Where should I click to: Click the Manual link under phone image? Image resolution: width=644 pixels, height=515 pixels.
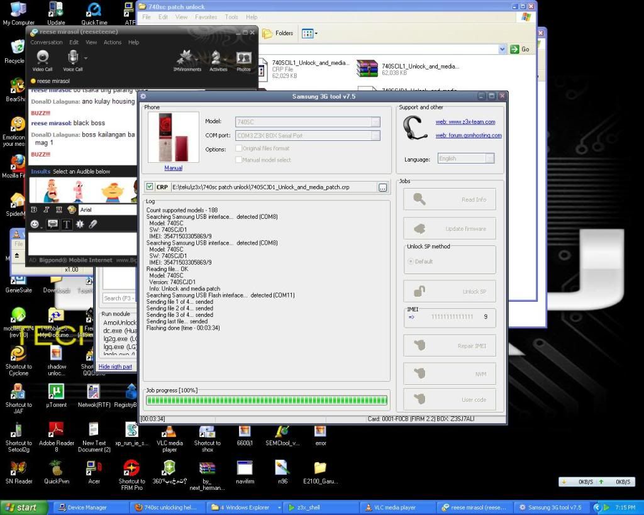pos(173,168)
